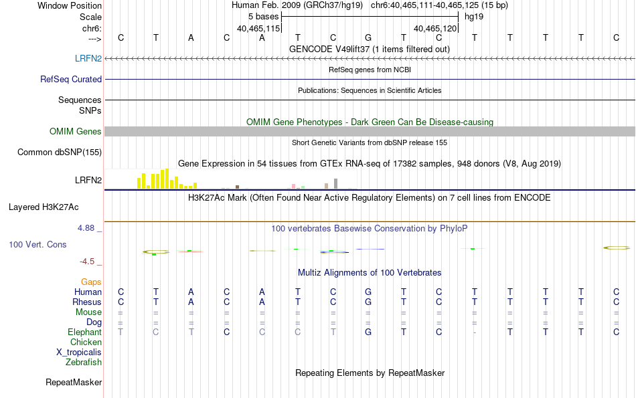Image resolution: width=636 pixels, height=398 pixels.
Task: Click the X_tropicalis species row label
Action: click(x=79, y=353)
